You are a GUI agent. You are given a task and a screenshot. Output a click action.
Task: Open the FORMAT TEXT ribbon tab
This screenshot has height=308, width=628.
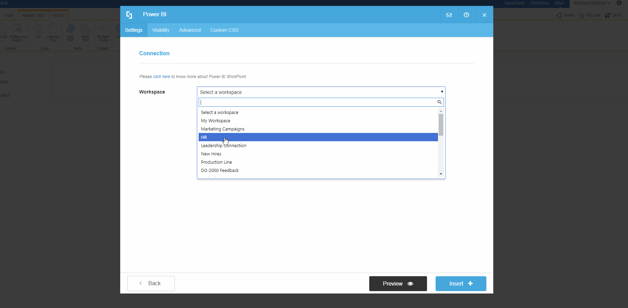(34, 16)
